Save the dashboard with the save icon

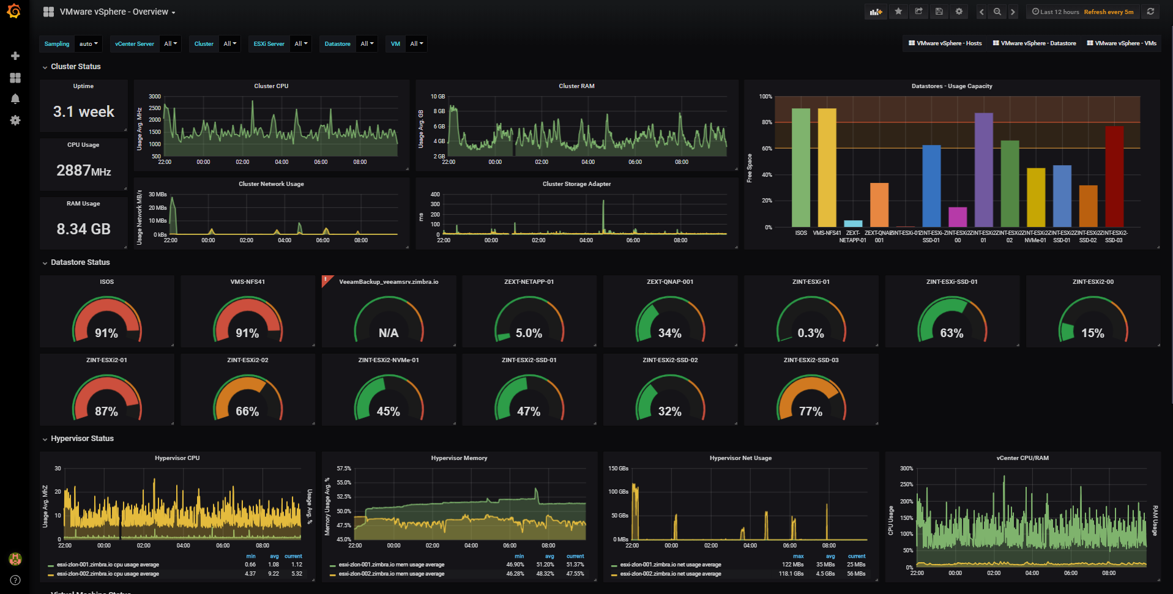[939, 11]
